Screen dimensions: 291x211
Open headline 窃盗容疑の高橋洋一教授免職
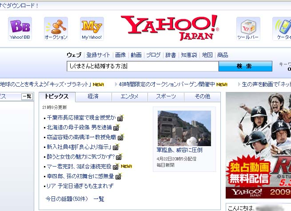[x=81, y=137]
